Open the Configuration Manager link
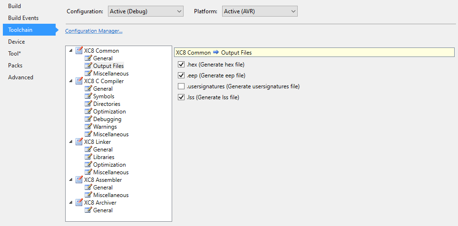Image resolution: width=458 pixels, height=226 pixels. tap(94, 31)
